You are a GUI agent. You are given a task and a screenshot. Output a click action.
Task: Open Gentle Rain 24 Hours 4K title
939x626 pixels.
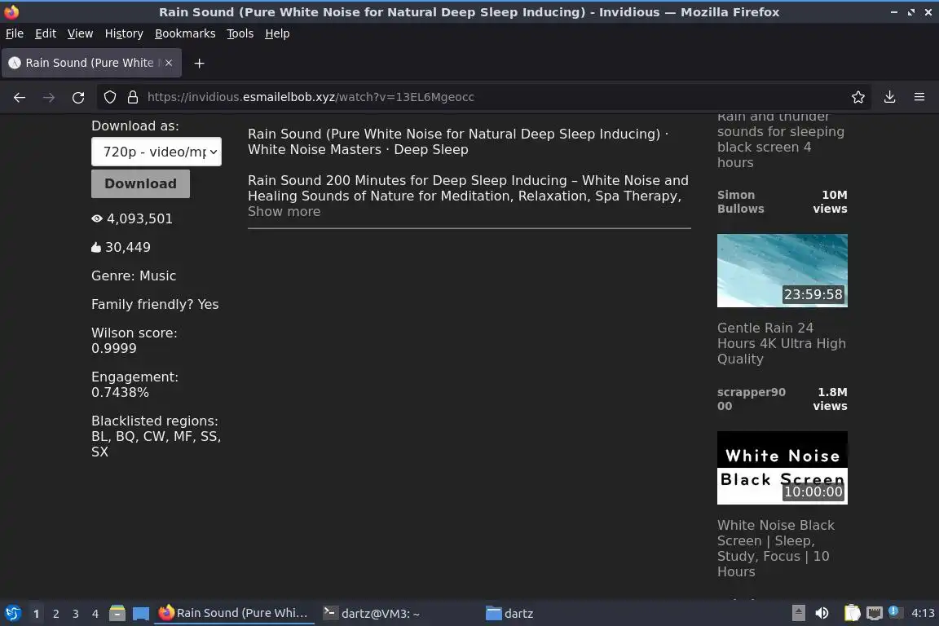pyautogui.click(x=782, y=343)
